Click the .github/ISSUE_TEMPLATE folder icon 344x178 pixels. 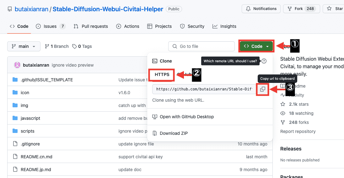15,80
